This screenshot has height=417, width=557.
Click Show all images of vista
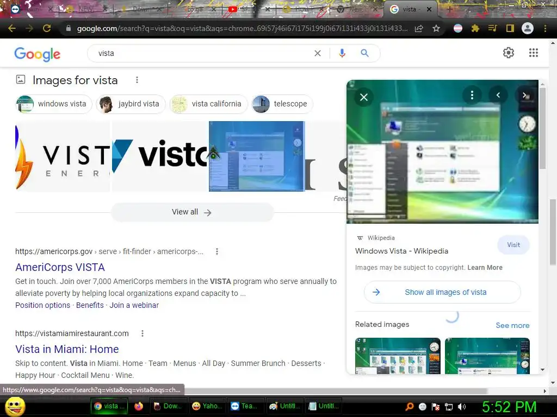point(442,292)
